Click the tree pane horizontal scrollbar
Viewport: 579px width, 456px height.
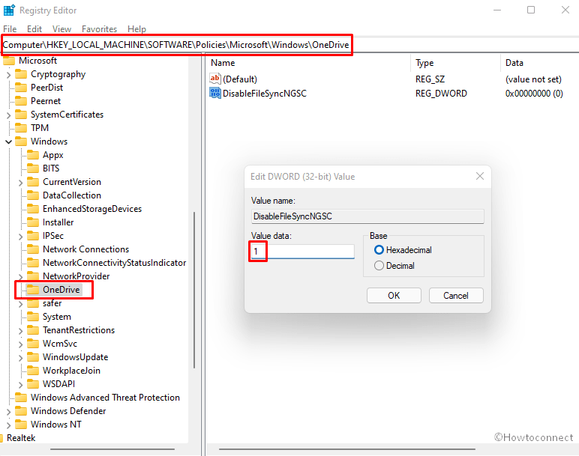click(112, 449)
